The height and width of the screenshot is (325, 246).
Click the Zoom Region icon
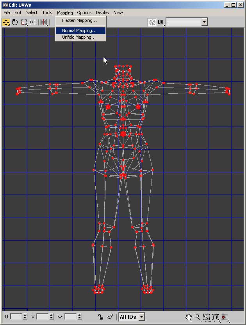207,317
